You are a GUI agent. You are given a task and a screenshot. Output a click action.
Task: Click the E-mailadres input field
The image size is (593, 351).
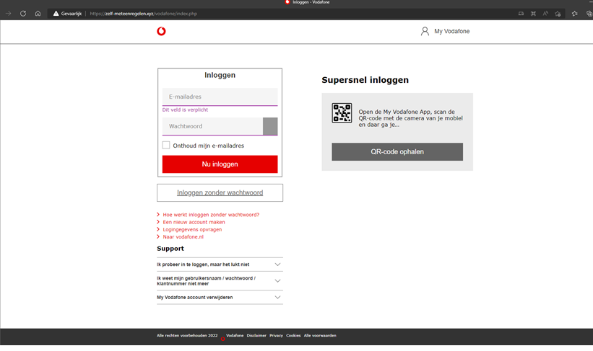point(220,97)
